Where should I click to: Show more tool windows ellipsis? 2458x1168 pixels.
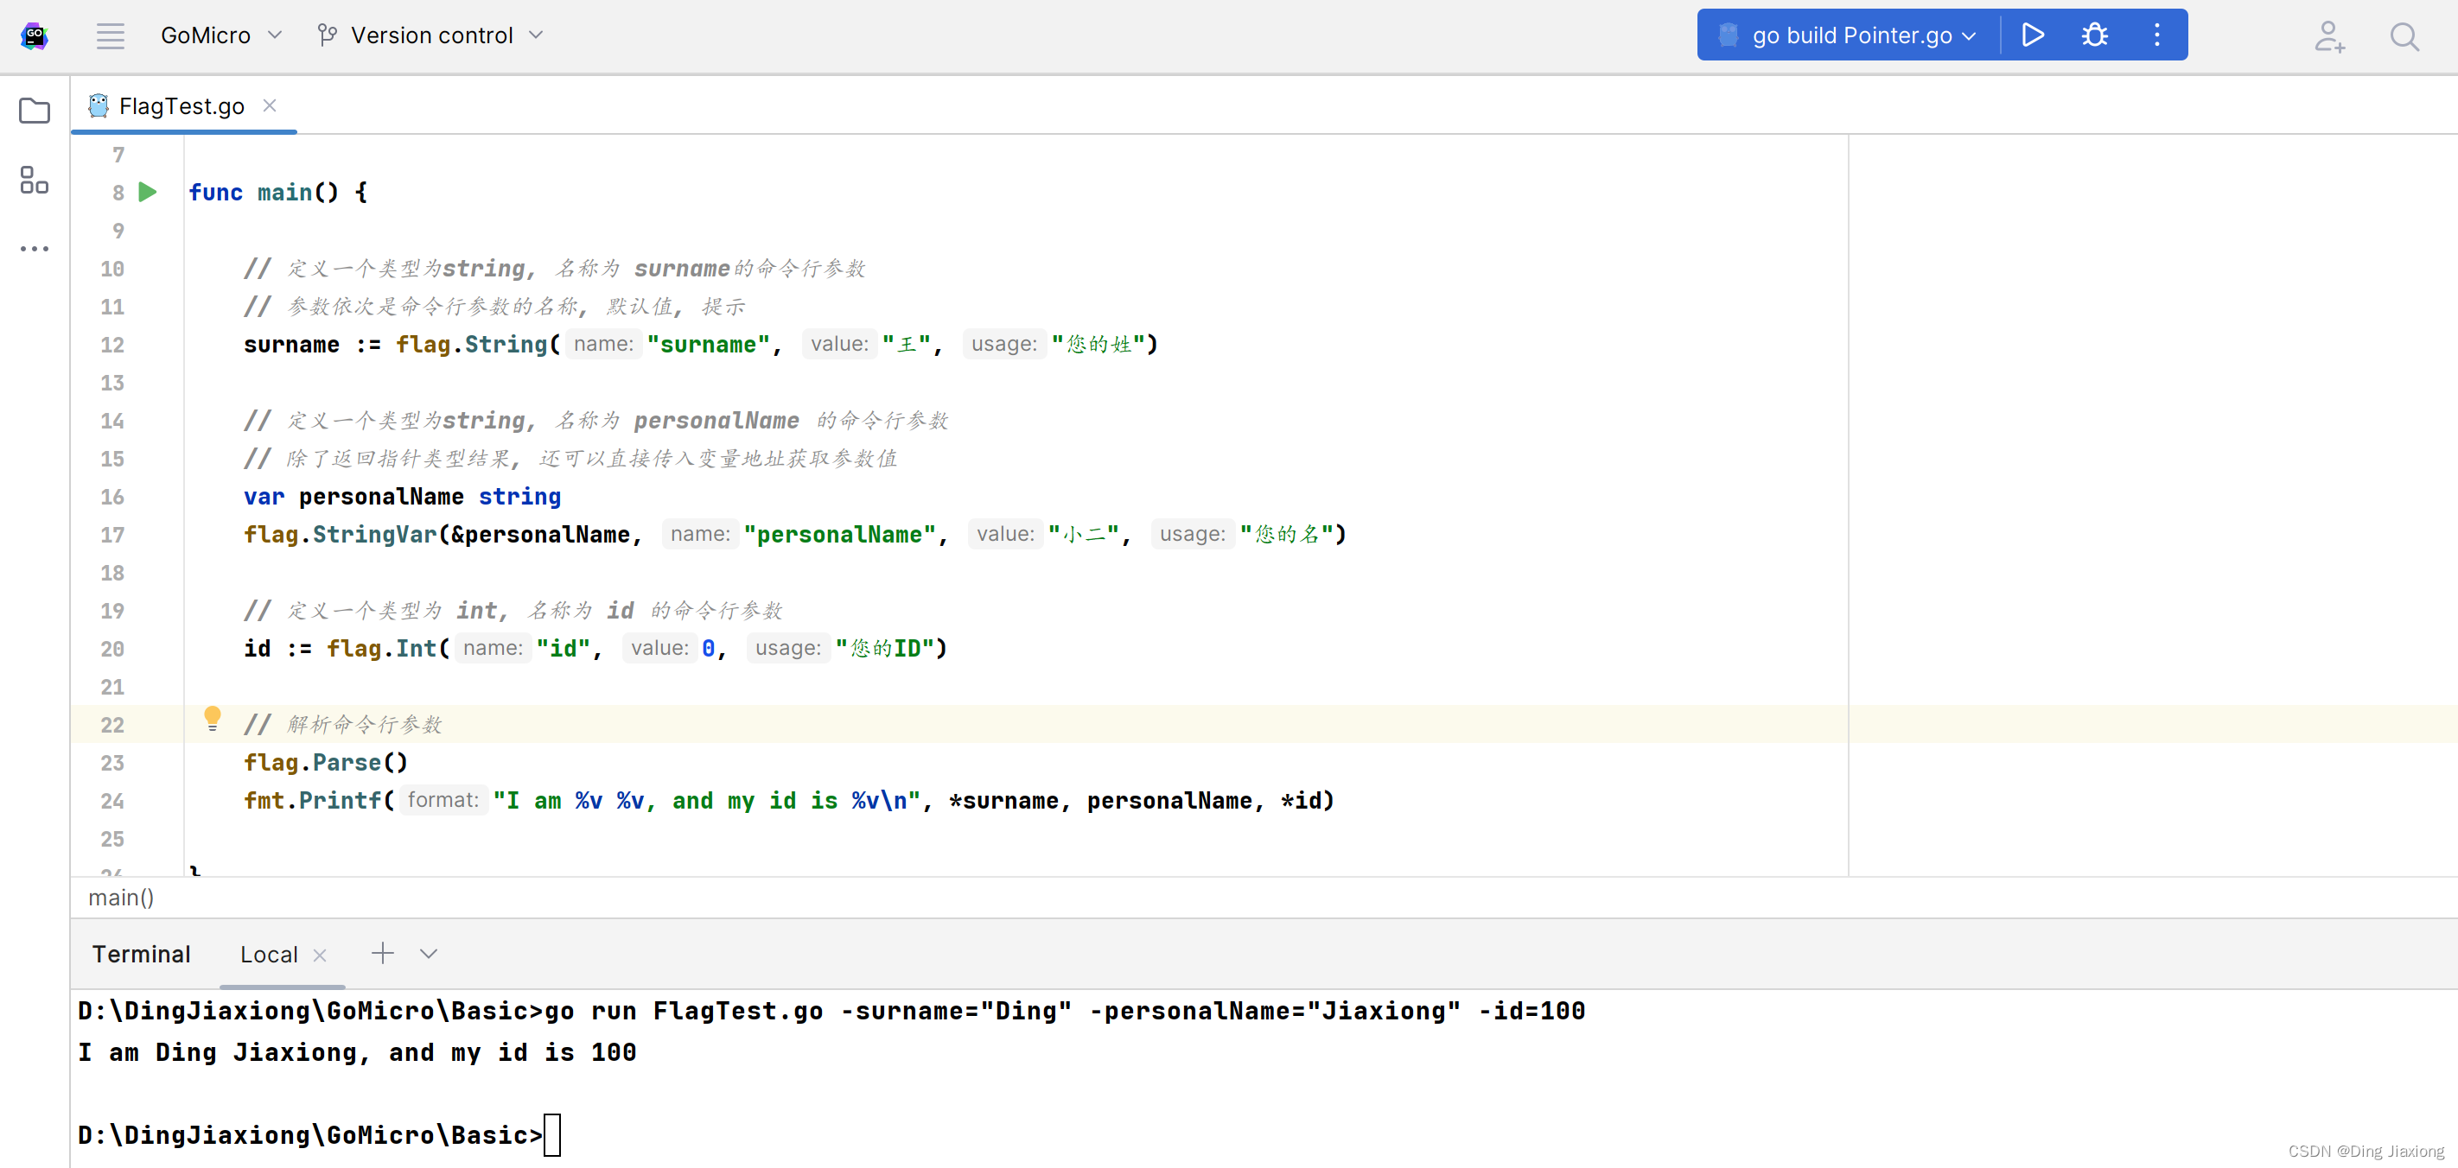coord(35,249)
